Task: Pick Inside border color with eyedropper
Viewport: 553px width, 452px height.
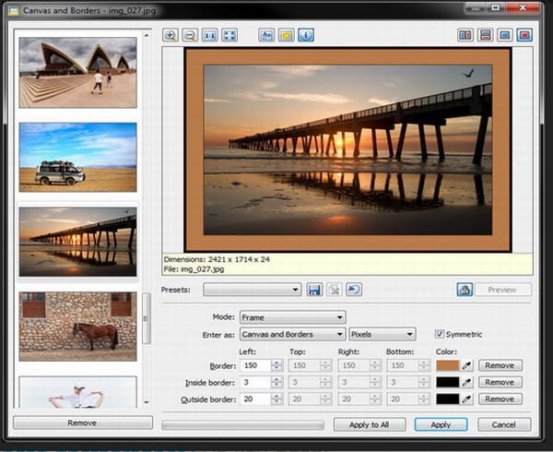Action: [x=467, y=382]
